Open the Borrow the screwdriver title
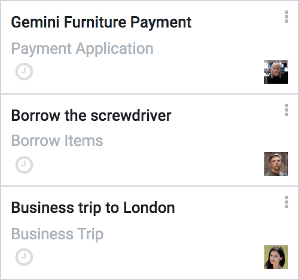 tap(91, 115)
